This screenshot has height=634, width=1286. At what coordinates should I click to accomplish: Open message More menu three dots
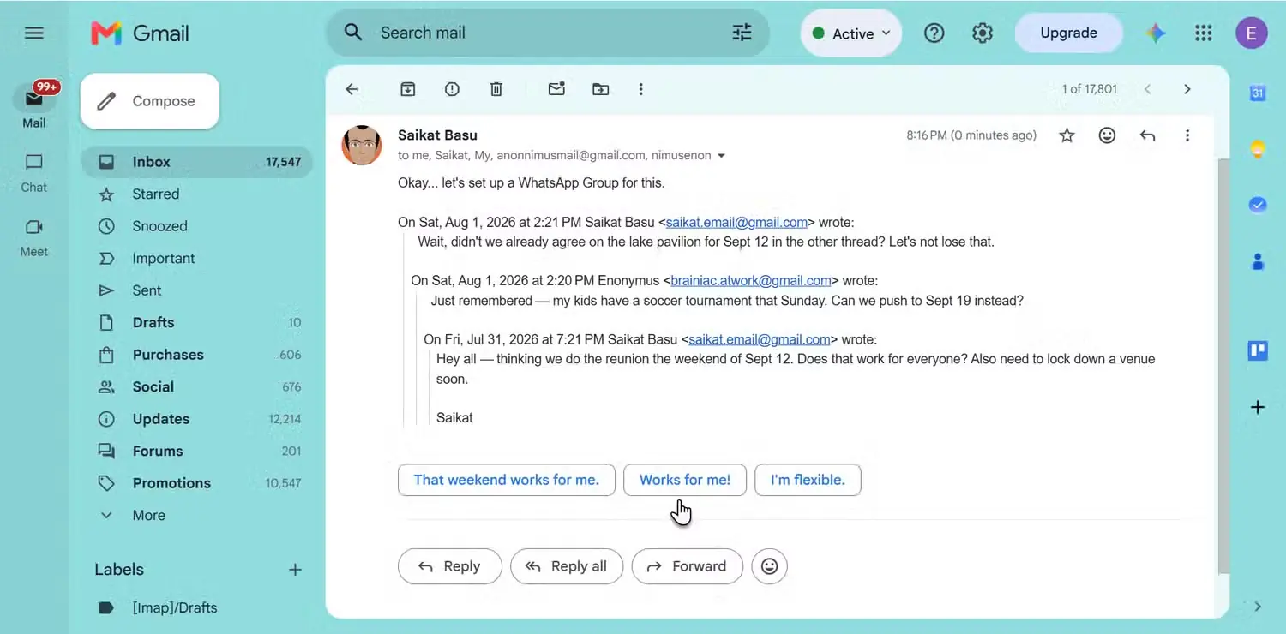(1187, 135)
